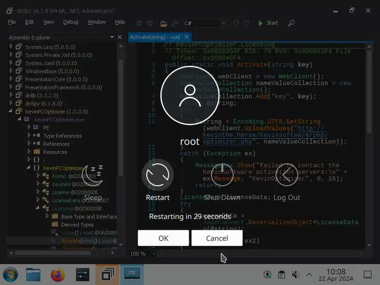The height and width of the screenshot is (285, 380).
Task: Open the 100 % zoom dropdown
Action: (154, 254)
